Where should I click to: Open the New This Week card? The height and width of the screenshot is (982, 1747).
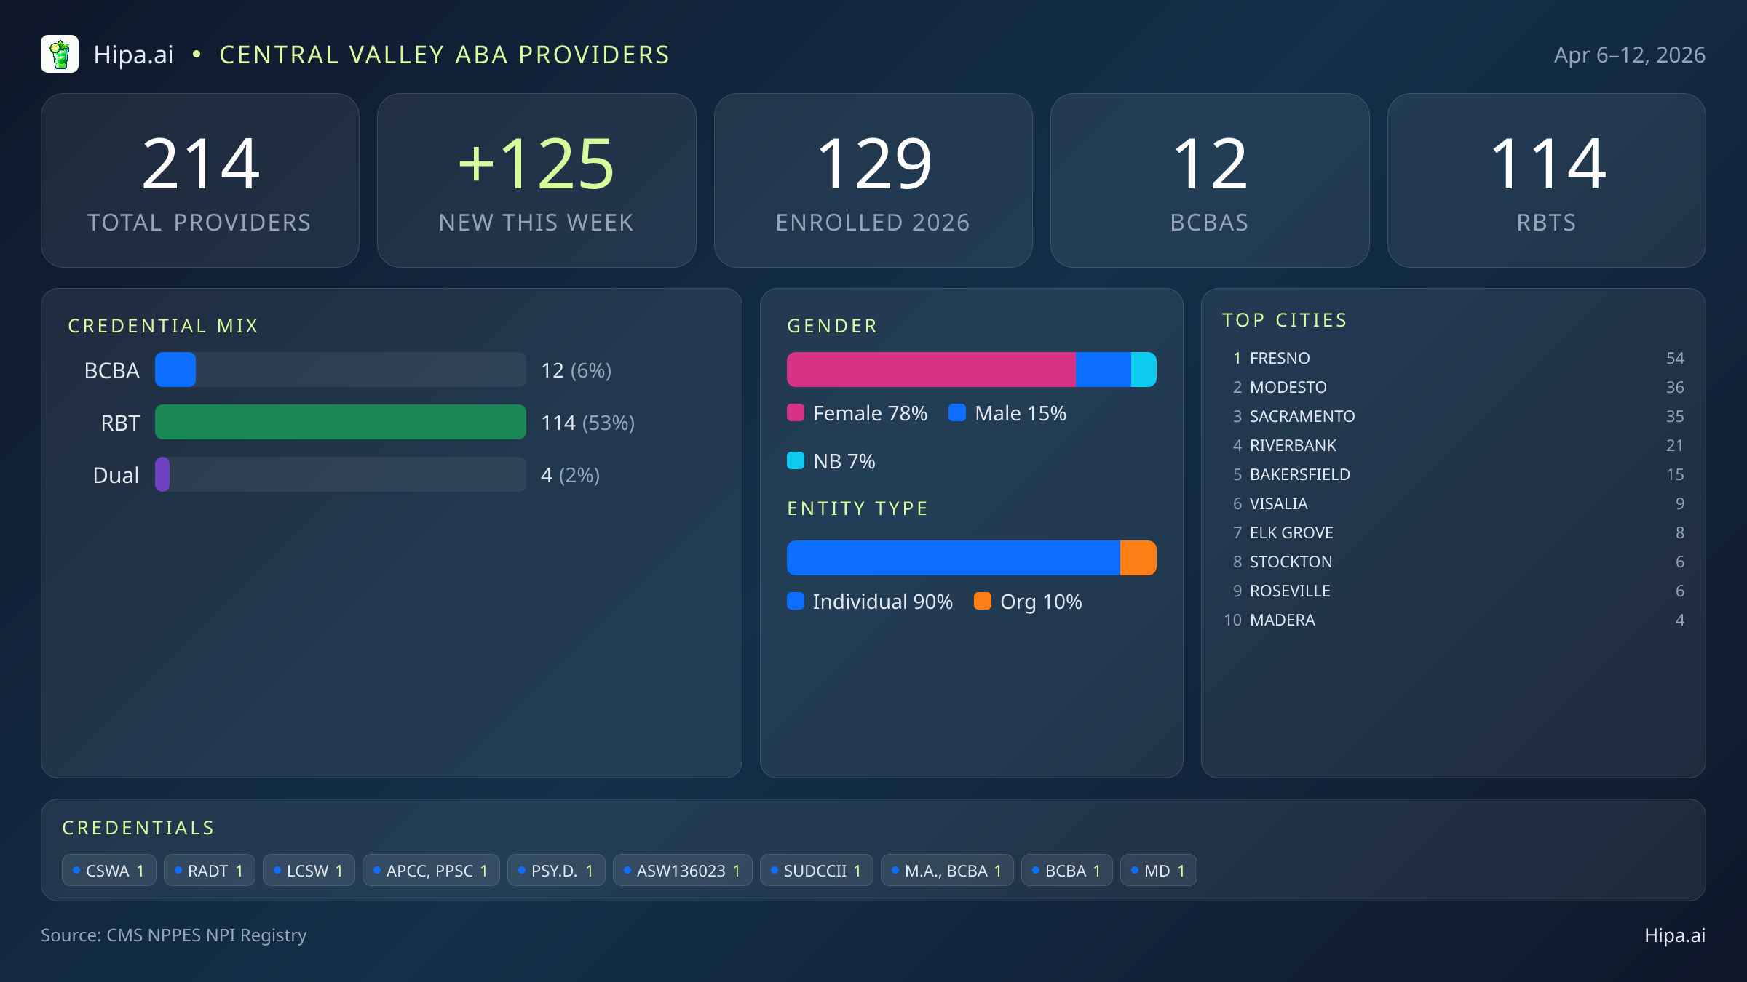pyautogui.click(x=536, y=180)
